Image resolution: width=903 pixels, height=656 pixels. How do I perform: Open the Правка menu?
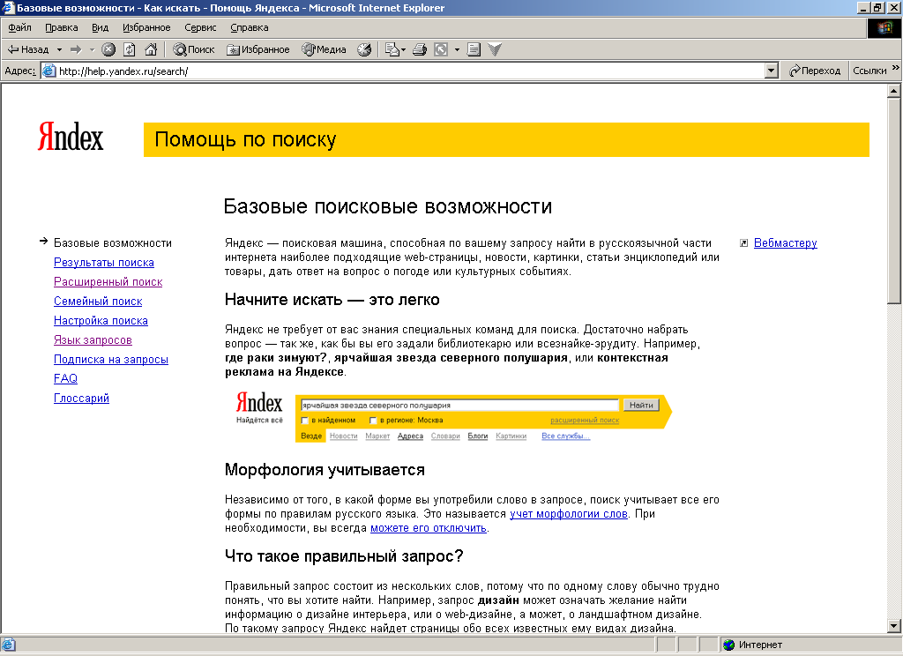pos(62,27)
